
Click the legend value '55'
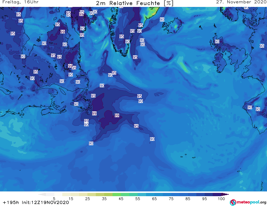[x=138, y=198]
